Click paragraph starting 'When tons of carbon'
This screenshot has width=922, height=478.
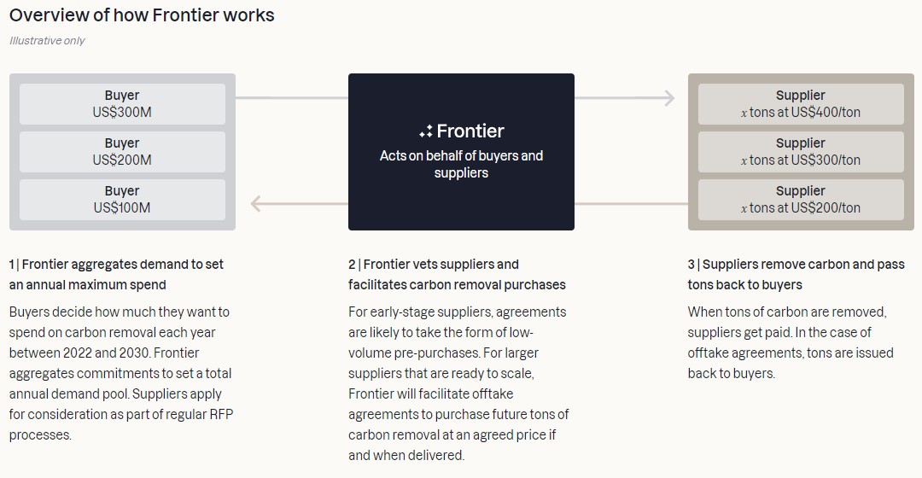(791, 343)
